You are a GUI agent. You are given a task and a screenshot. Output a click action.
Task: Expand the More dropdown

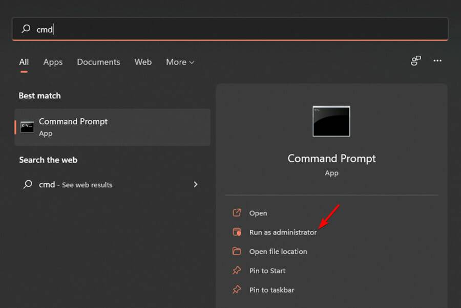180,62
